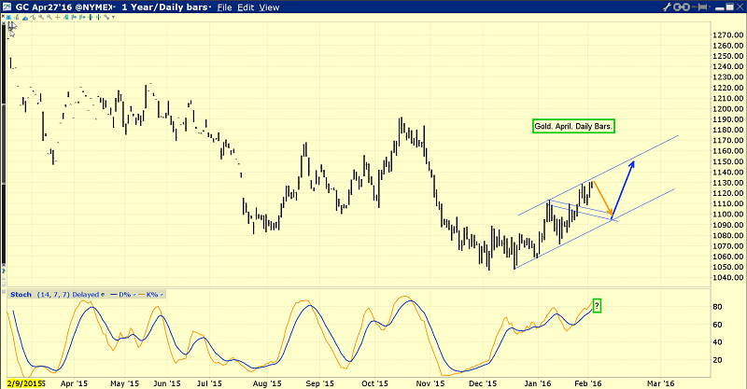The width and height of the screenshot is (747, 389).
Task: Click the chart icon in title bar
Action: 7,7
